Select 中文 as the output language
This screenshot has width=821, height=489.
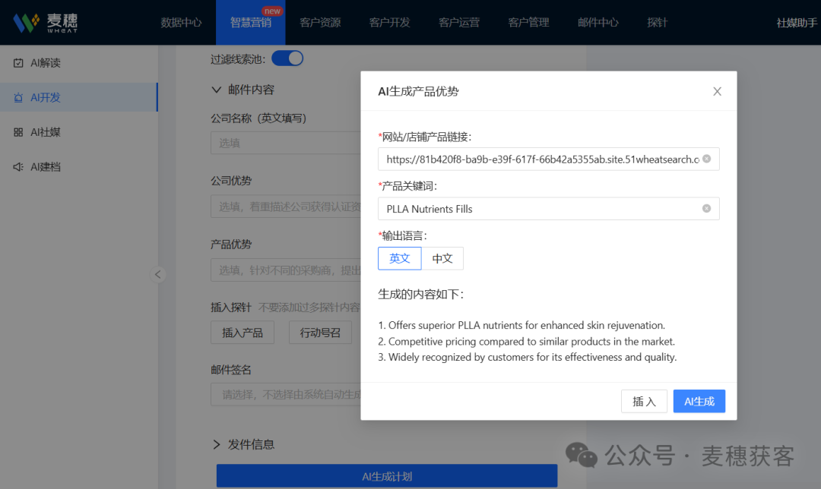(x=443, y=258)
